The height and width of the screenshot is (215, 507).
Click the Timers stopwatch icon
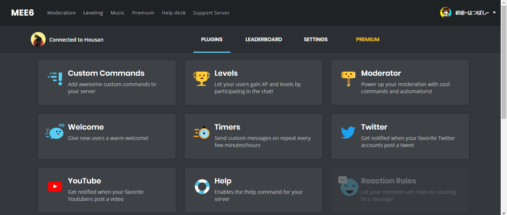click(202, 132)
